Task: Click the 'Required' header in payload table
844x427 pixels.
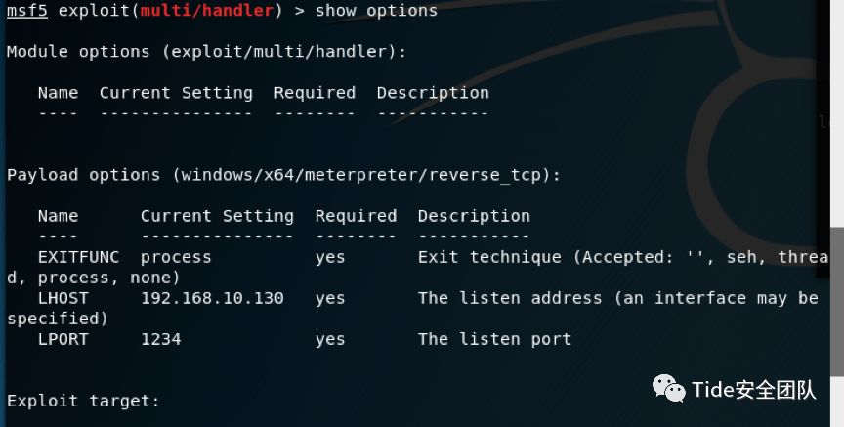Action: [x=356, y=216]
